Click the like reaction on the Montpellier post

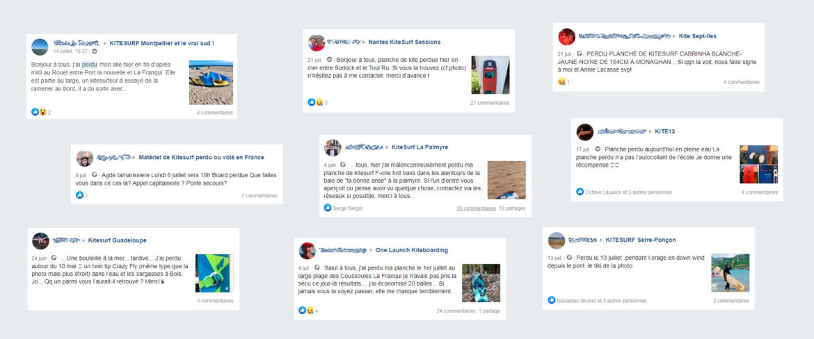(x=35, y=112)
